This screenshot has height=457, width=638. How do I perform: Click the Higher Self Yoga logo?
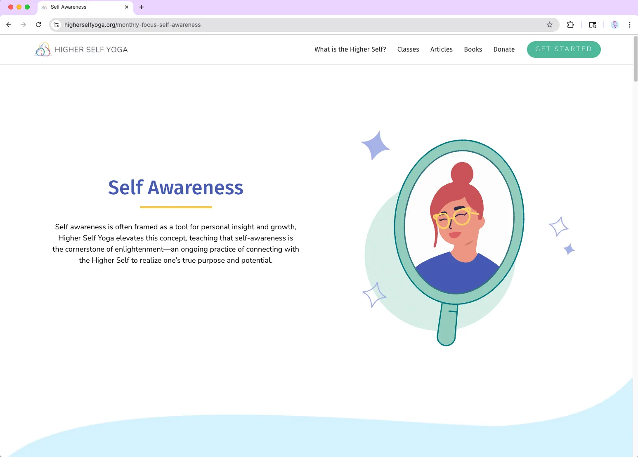pyautogui.click(x=81, y=49)
